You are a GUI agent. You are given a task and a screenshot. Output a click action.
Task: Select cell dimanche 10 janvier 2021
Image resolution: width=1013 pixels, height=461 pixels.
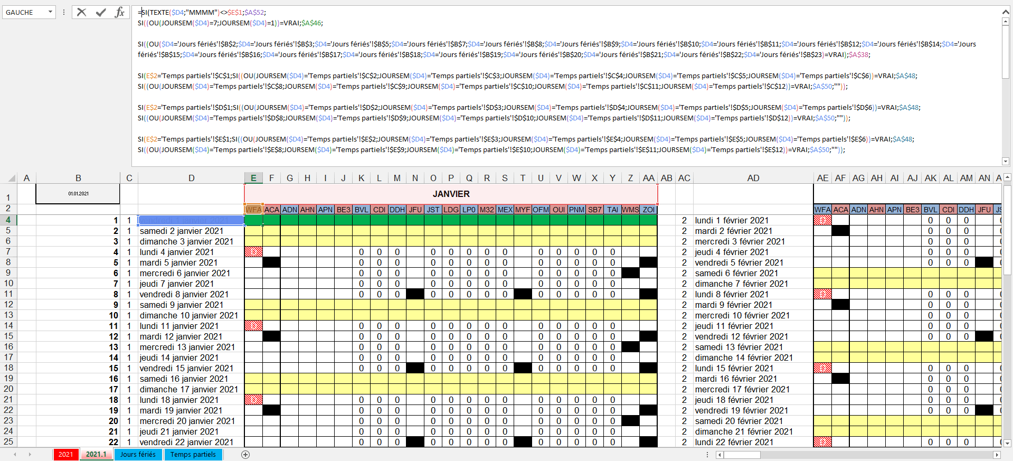pos(191,315)
